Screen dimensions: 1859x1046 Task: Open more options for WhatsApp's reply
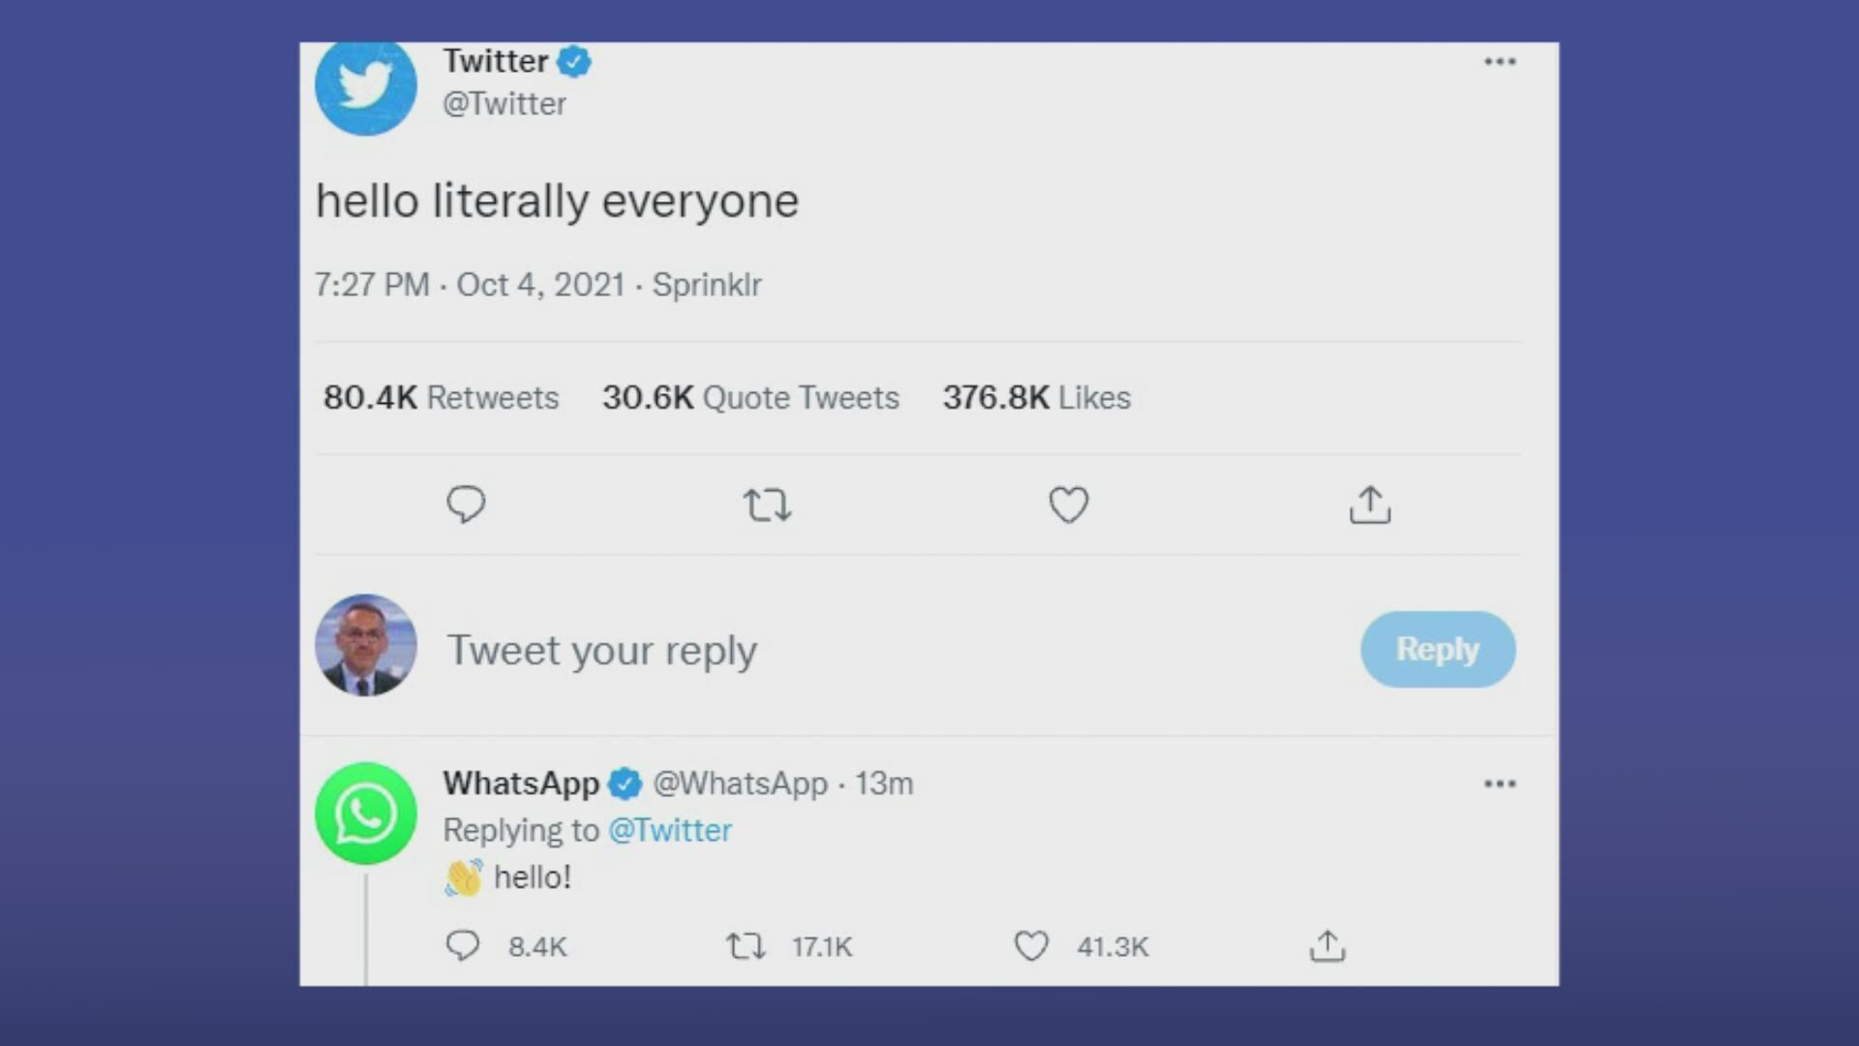tap(1500, 784)
